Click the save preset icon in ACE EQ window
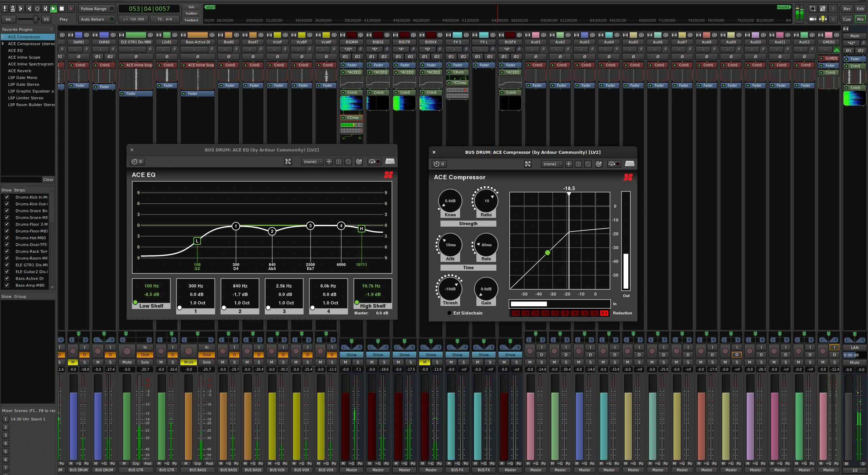 pyautogui.click(x=338, y=161)
